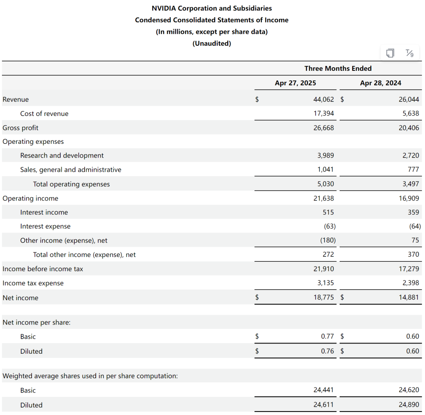The image size is (425, 415).
Task: Select the basic weighted shares value 24,441
Action: click(323, 390)
